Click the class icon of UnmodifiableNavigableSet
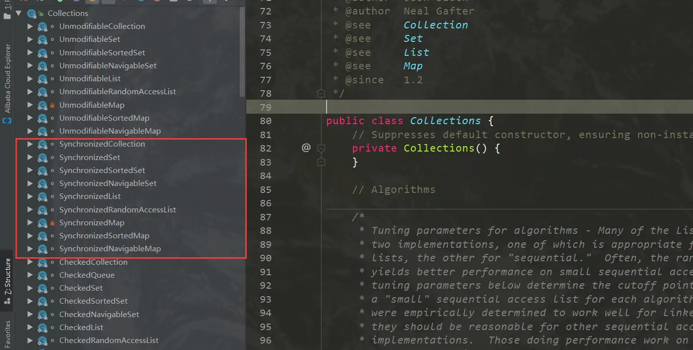 pyautogui.click(x=43, y=66)
